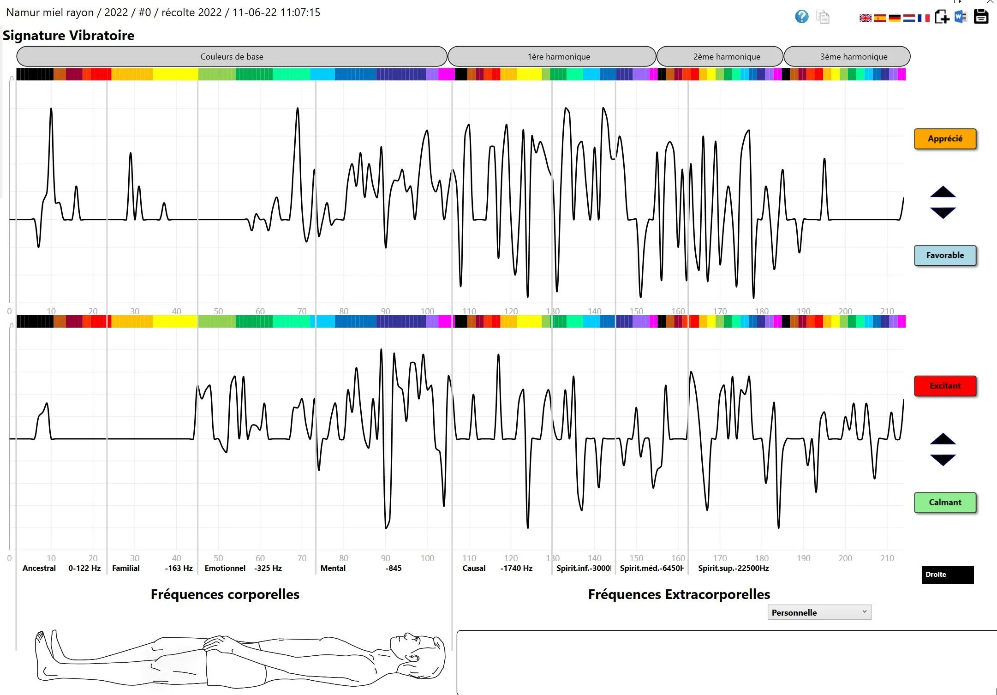Click the new document plus icon

(942, 17)
